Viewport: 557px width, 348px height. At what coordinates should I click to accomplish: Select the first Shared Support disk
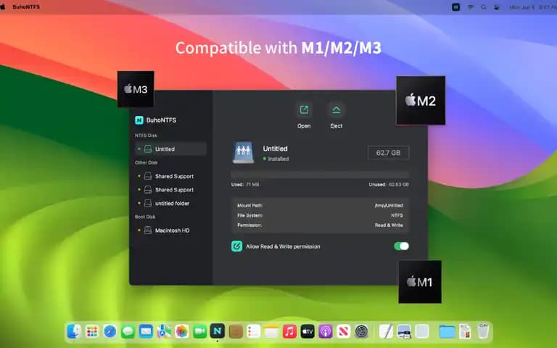tap(170, 176)
